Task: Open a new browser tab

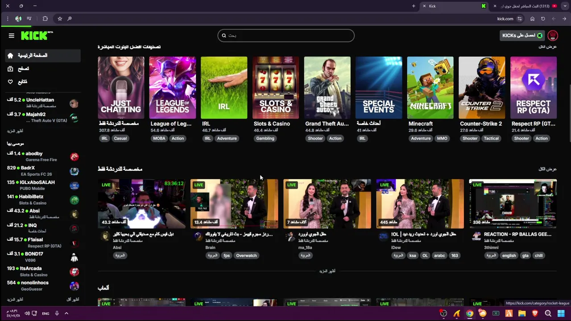Action: [x=414, y=6]
